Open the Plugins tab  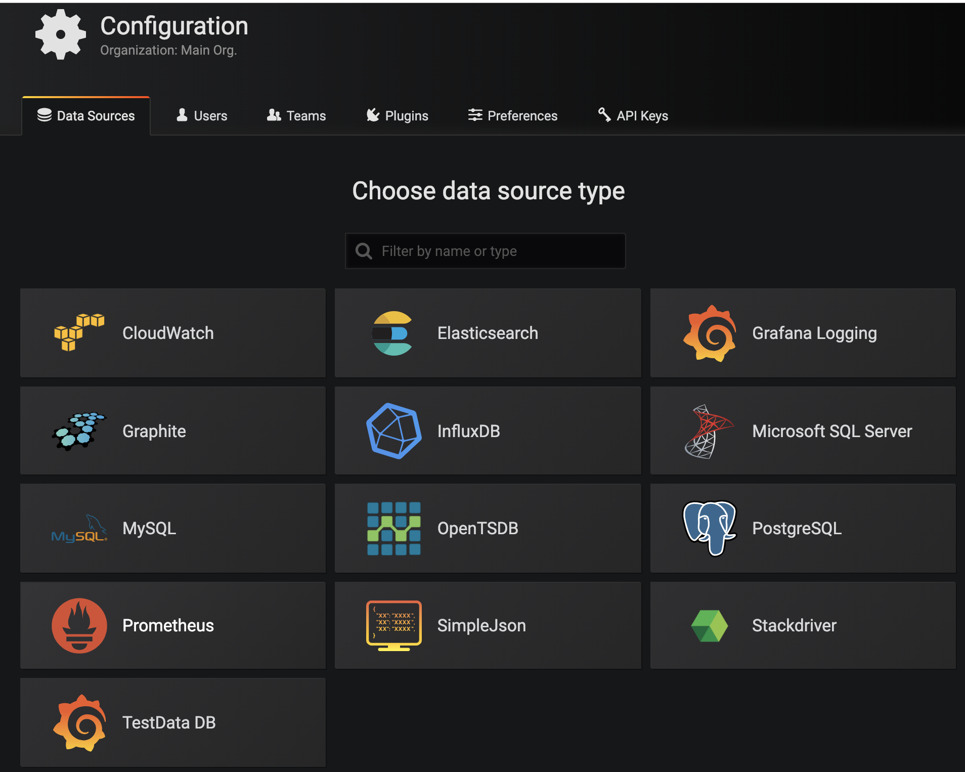tap(397, 116)
